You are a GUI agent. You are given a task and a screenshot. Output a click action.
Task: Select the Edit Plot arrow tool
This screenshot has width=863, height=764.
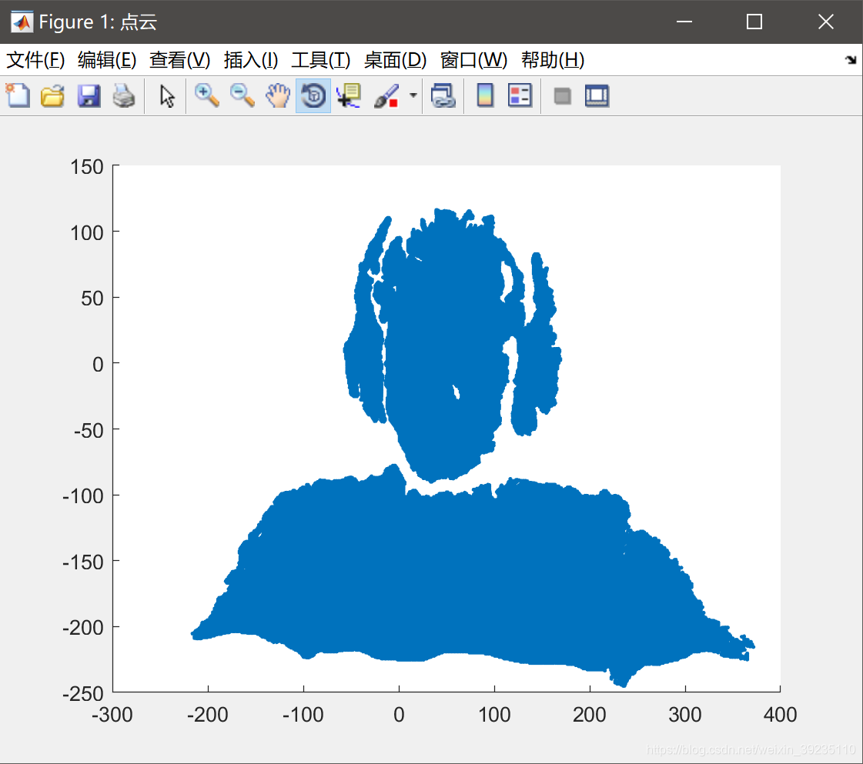[167, 95]
